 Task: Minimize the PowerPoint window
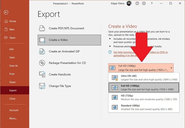161,3
